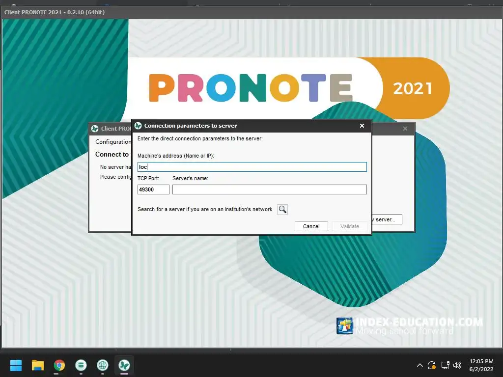Click the 'Machine's address (Name or IP):' label
Image resolution: width=503 pixels, height=377 pixels.
175,156
